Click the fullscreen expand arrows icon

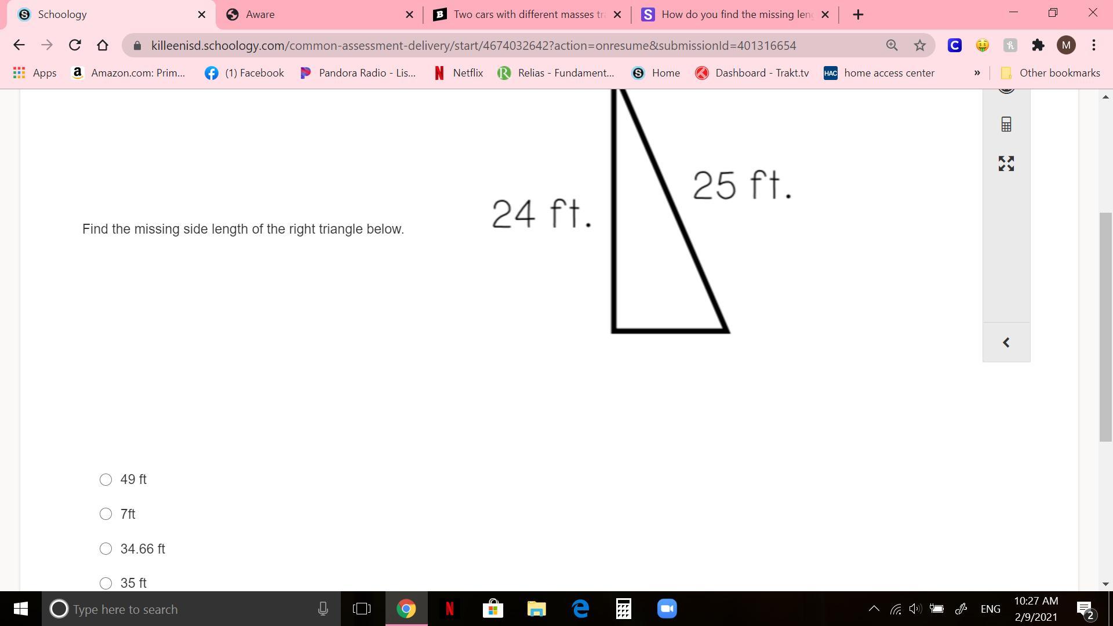1006,163
